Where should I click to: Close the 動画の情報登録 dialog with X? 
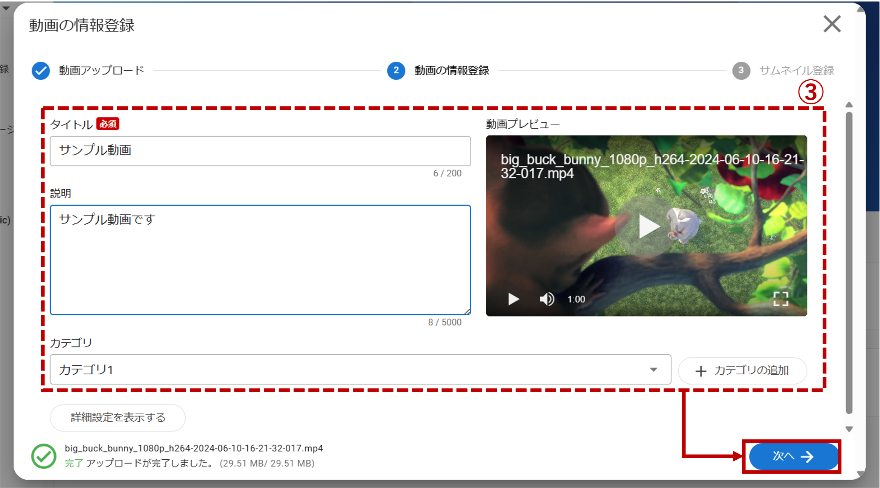tap(832, 24)
